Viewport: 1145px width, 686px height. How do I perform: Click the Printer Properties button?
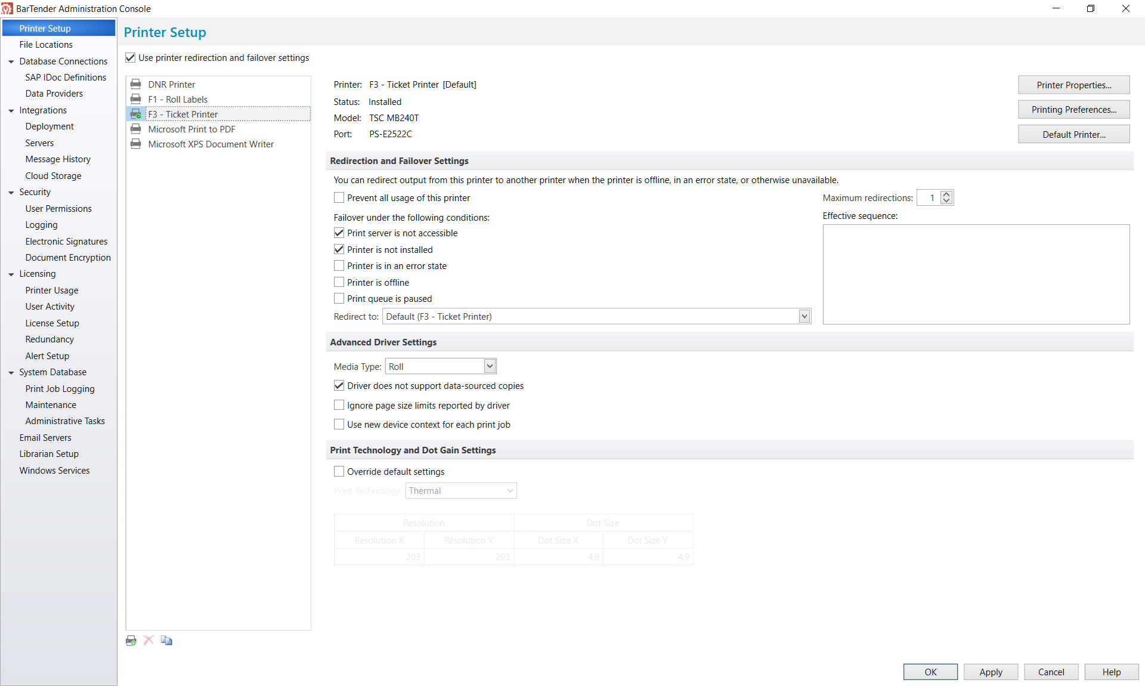[x=1073, y=85]
